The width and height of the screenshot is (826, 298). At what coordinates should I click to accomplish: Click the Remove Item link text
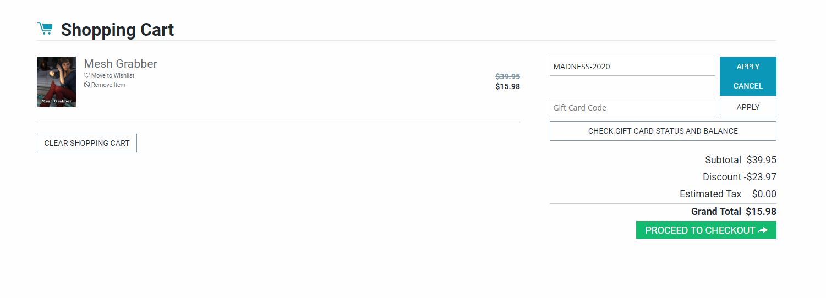[x=108, y=85]
